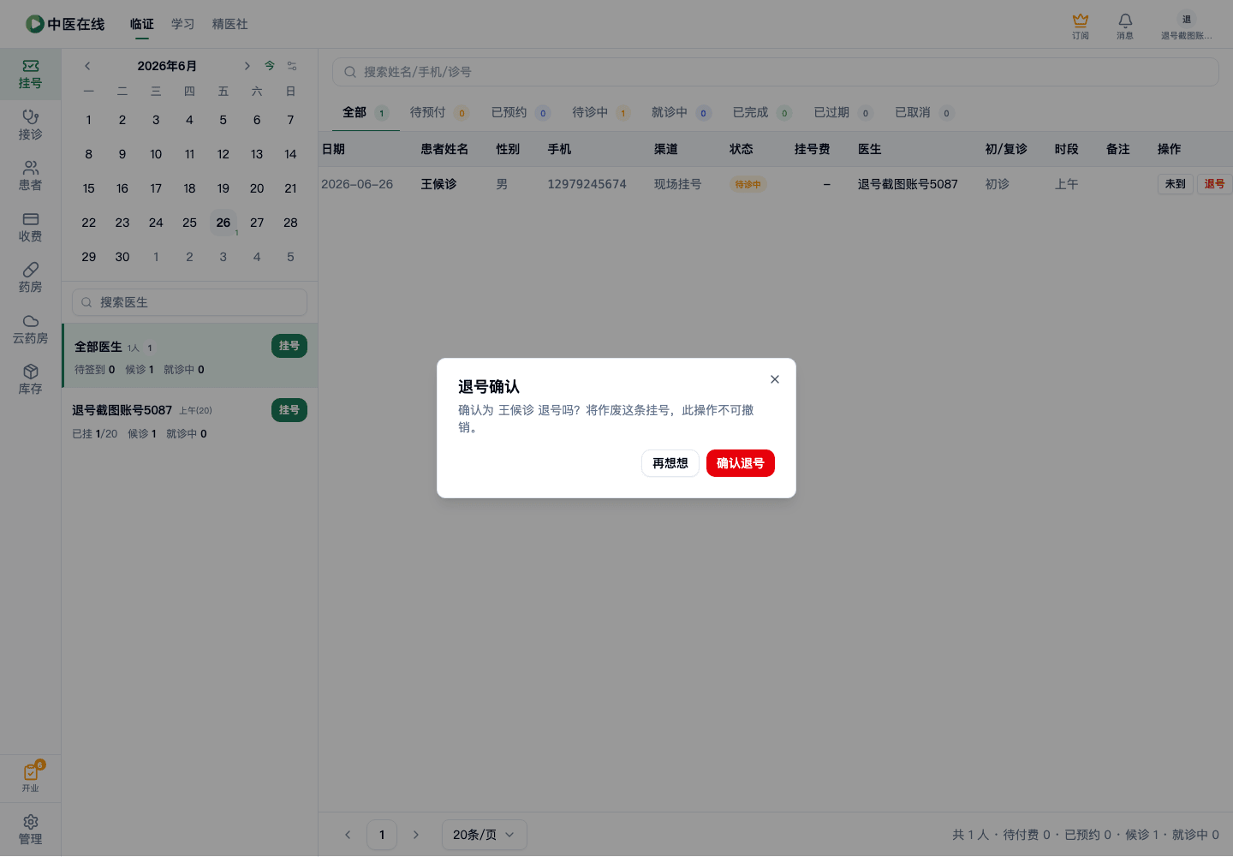Click 退号 in the 王候诊 row

pyautogui.click(x=1214, y=184)
